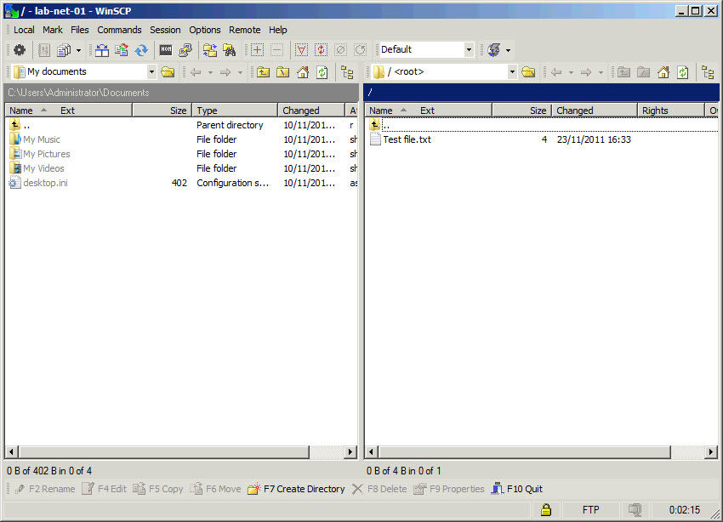The width and height of the screenshot is (723, 522).
Task: Click the new session lightning globe icon
Action: tap(494, 50)
